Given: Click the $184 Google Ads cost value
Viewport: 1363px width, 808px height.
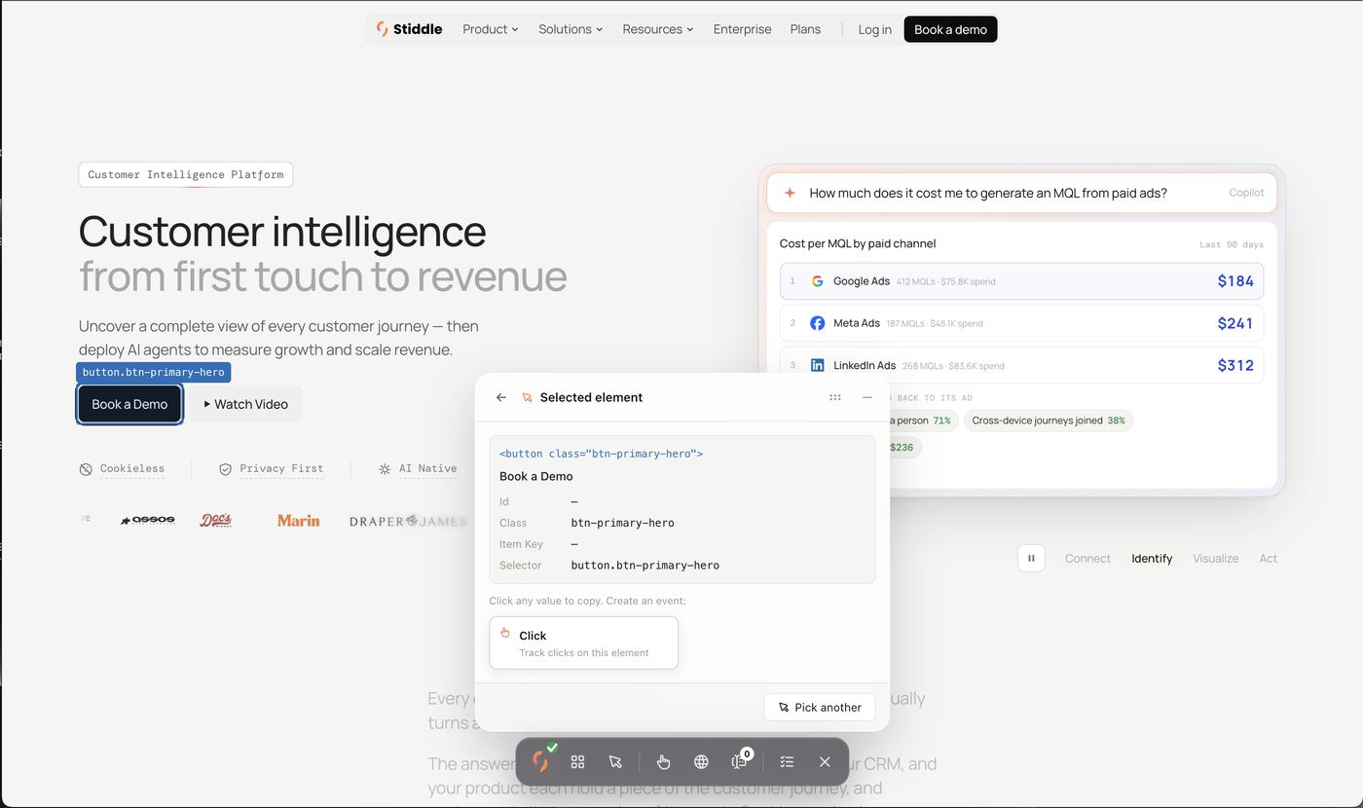Looking at the screenshot, I should [x=1235, y=281].
